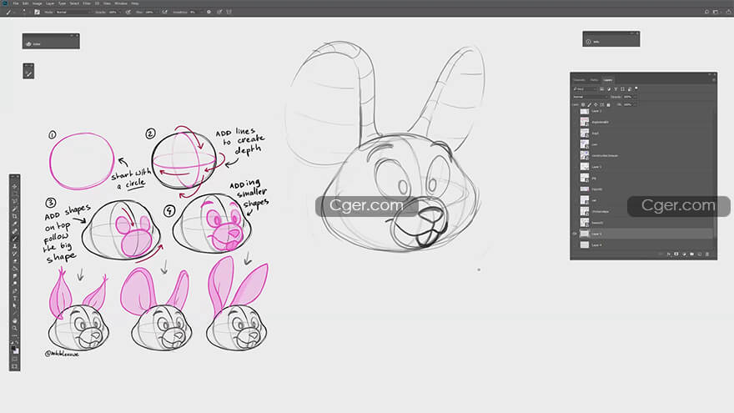This screenshot has height=413, width=734.
Task: Select the Quick Selection tool
Action: [14, 209]
